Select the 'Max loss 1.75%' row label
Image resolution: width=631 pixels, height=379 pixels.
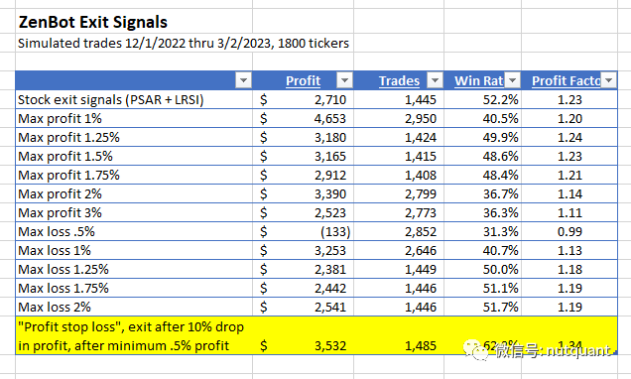[63, 289]
